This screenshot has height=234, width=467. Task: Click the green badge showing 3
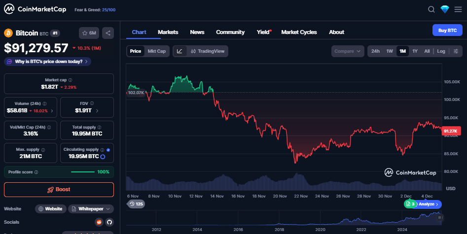410,204
